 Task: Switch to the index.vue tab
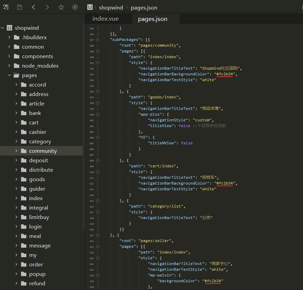pyautogui.click(x=106, y=19)
